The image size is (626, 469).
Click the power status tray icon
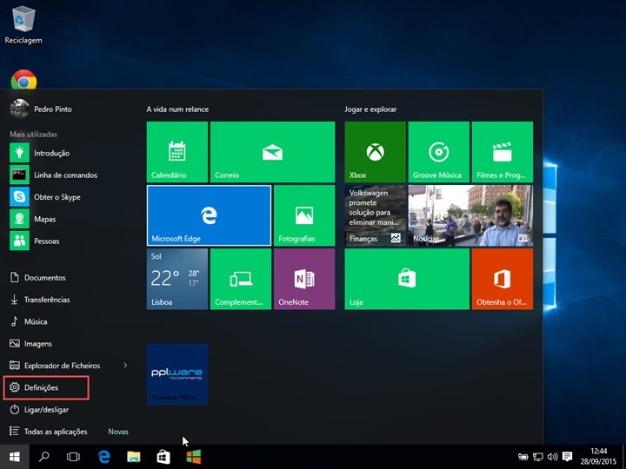click(x=523, y=457)
